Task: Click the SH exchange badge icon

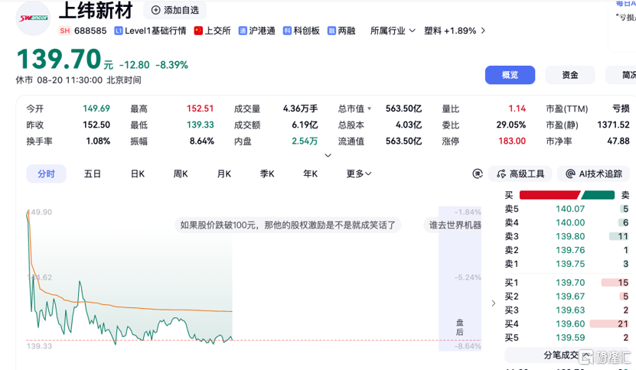Action: tap(64, 31)
